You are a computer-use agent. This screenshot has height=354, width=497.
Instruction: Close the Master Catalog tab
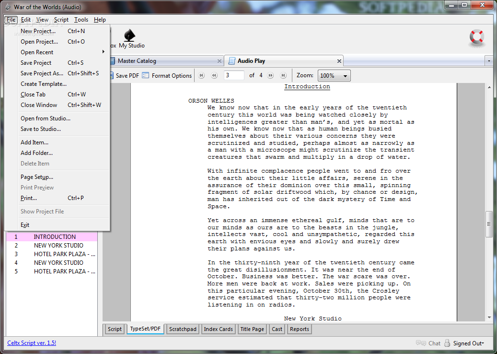[x=220, y=61]
